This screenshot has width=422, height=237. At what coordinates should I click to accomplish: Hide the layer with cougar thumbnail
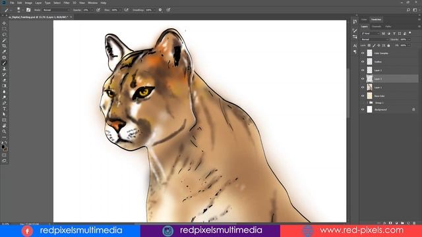tap(363, 88)
